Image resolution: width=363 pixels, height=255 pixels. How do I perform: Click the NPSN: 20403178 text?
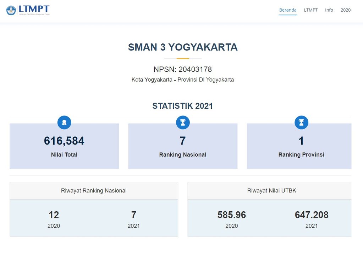click(183, 69)
